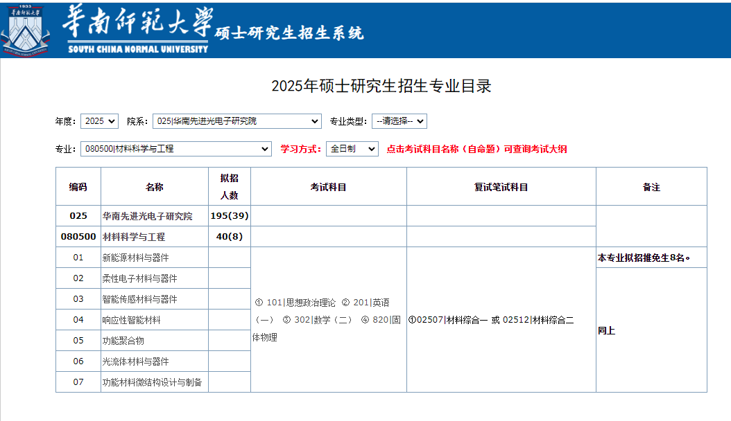731x421 pixels.
Task: Click the page title 2025年硕士研究生招生专业目录
Action: (381, 86)
